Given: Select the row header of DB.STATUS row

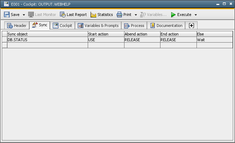Looking at the screenshot, I should click(x=5, y=40).
